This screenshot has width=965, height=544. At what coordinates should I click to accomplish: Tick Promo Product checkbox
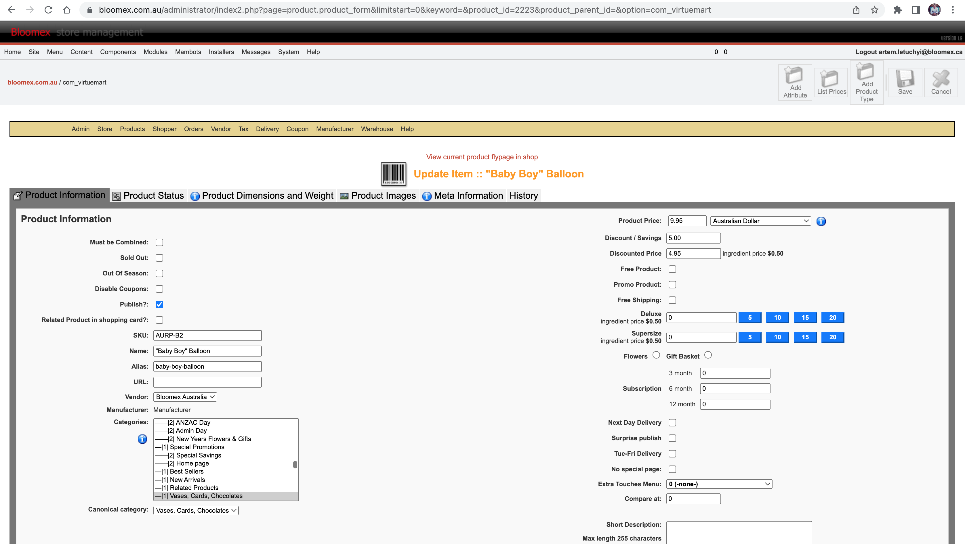[x=672, y=285]
